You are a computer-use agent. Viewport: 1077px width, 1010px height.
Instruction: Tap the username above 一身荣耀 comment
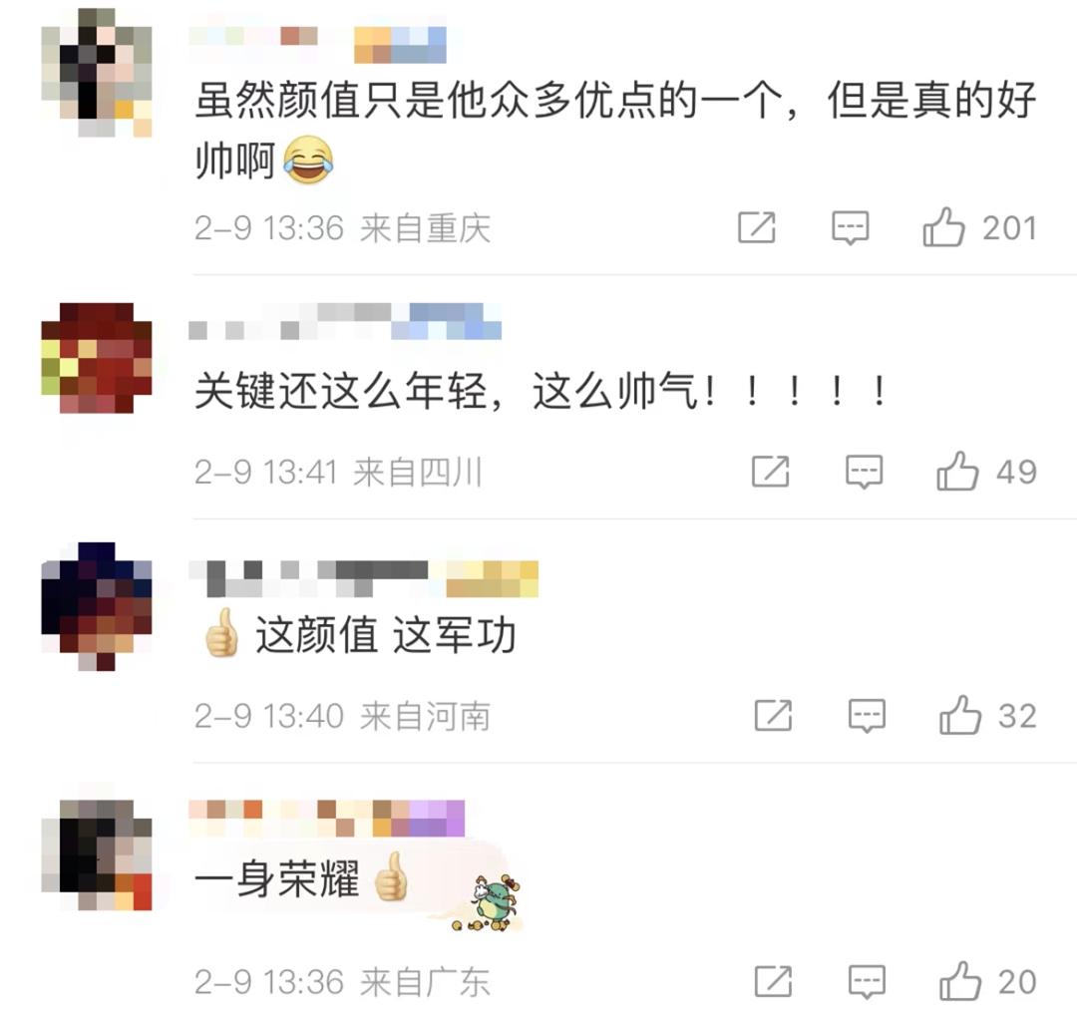pyautogui.click(x=326, y=818)
